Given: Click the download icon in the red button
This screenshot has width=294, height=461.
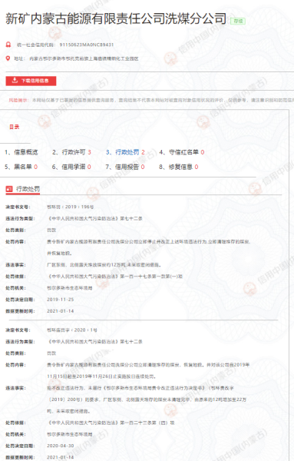Looking at the screenshot, I should (15, 80).
